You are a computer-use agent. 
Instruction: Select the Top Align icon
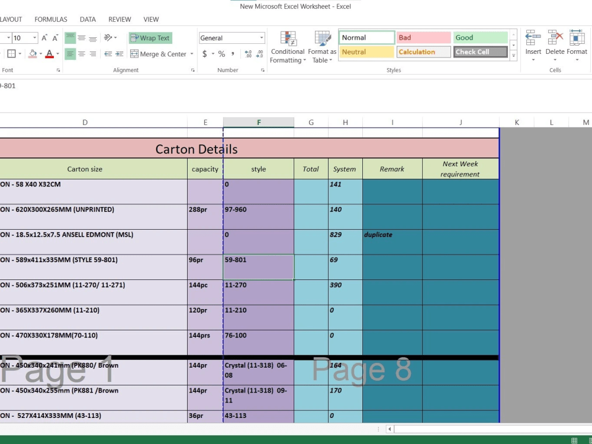click(x=70, y=38)
